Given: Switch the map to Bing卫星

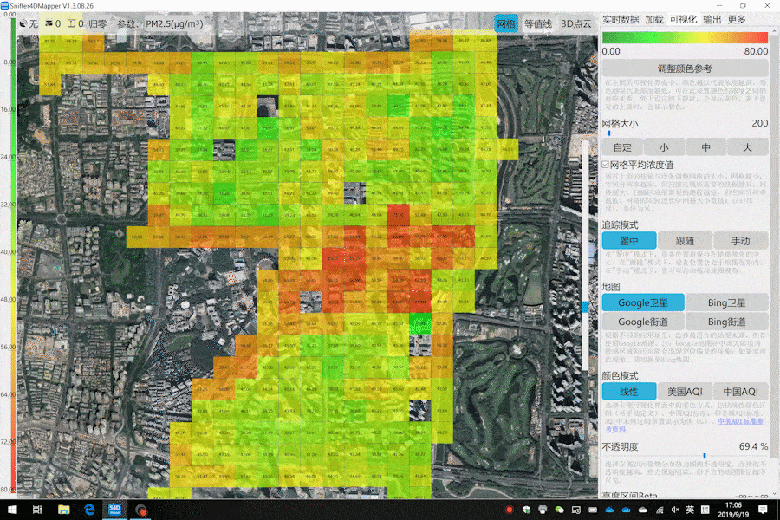Looking at the screenshot, I should coord(727,302).
